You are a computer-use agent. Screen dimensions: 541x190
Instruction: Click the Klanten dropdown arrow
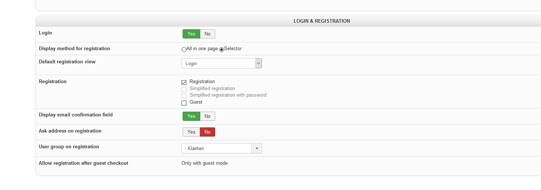point(257,148)
